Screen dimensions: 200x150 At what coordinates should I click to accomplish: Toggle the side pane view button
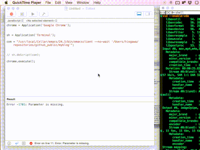point(147,14)
